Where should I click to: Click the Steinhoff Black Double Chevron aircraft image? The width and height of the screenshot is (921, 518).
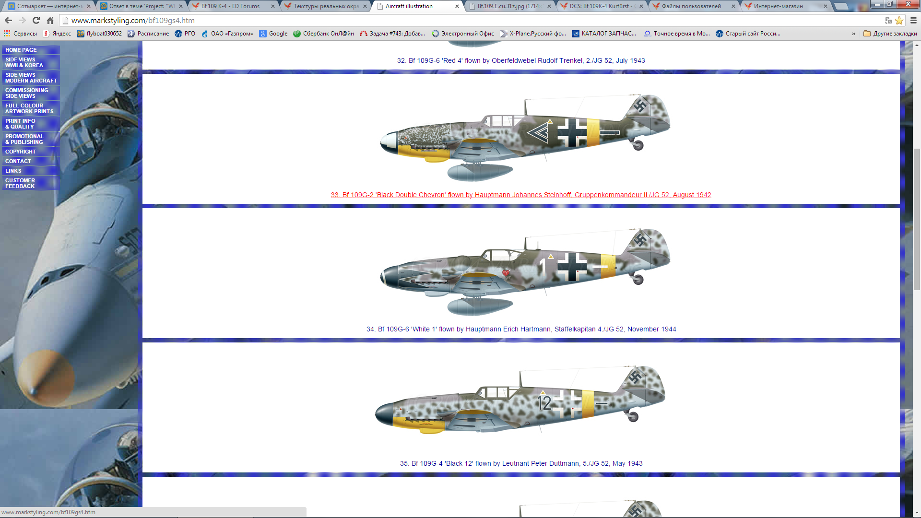(525, 138)
